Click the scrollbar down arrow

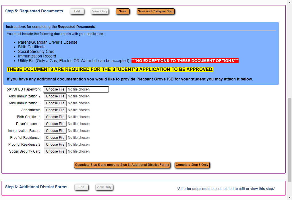point(289,197)
